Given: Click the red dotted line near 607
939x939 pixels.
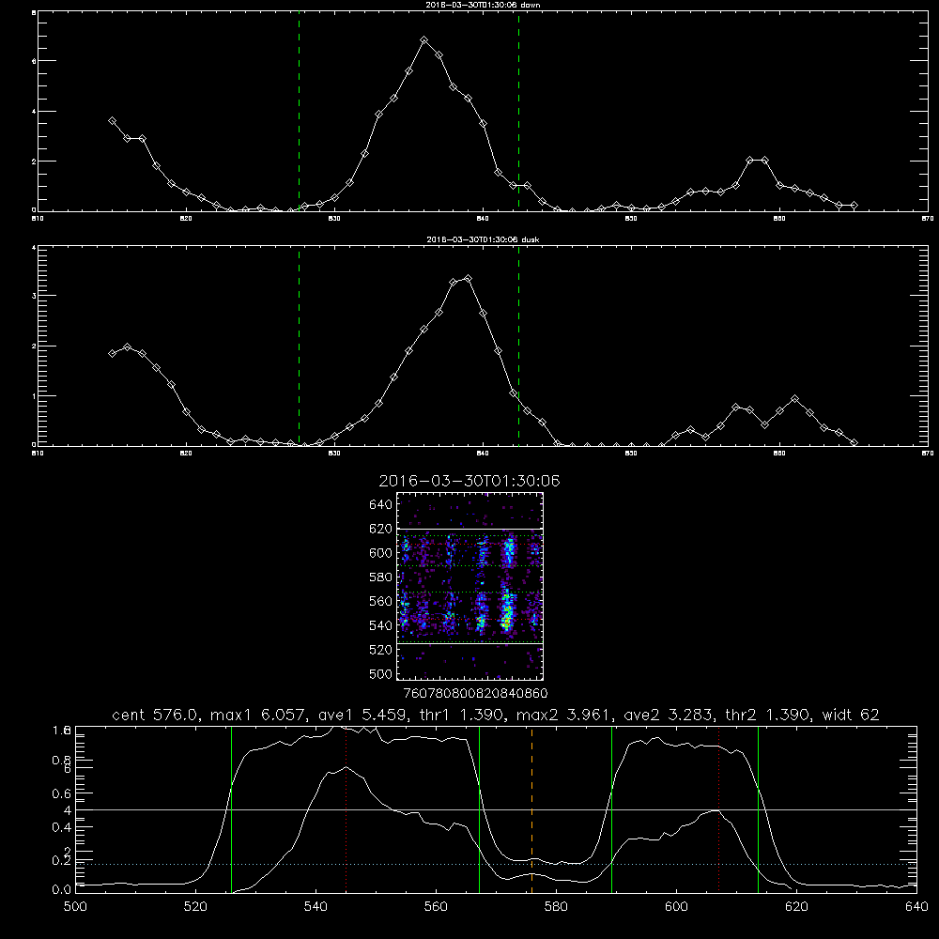Looking at the screenshot, I should pyautogui.click(x=718, y=809).
